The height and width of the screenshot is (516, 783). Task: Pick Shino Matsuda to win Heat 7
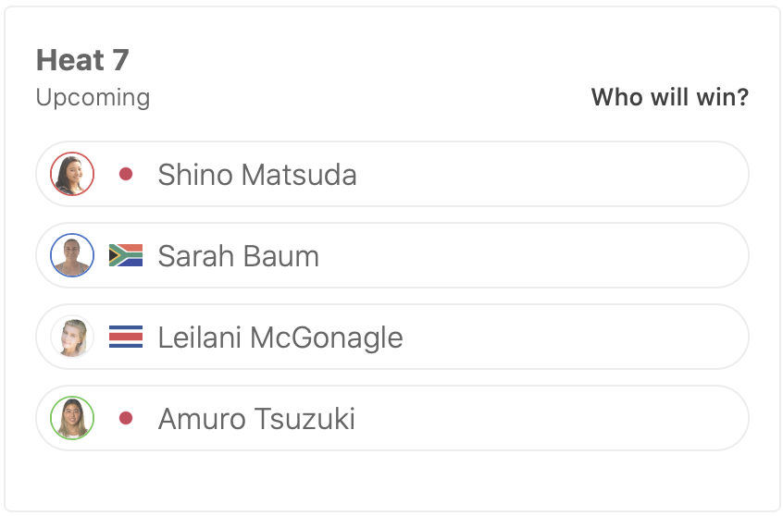[555, 174]
